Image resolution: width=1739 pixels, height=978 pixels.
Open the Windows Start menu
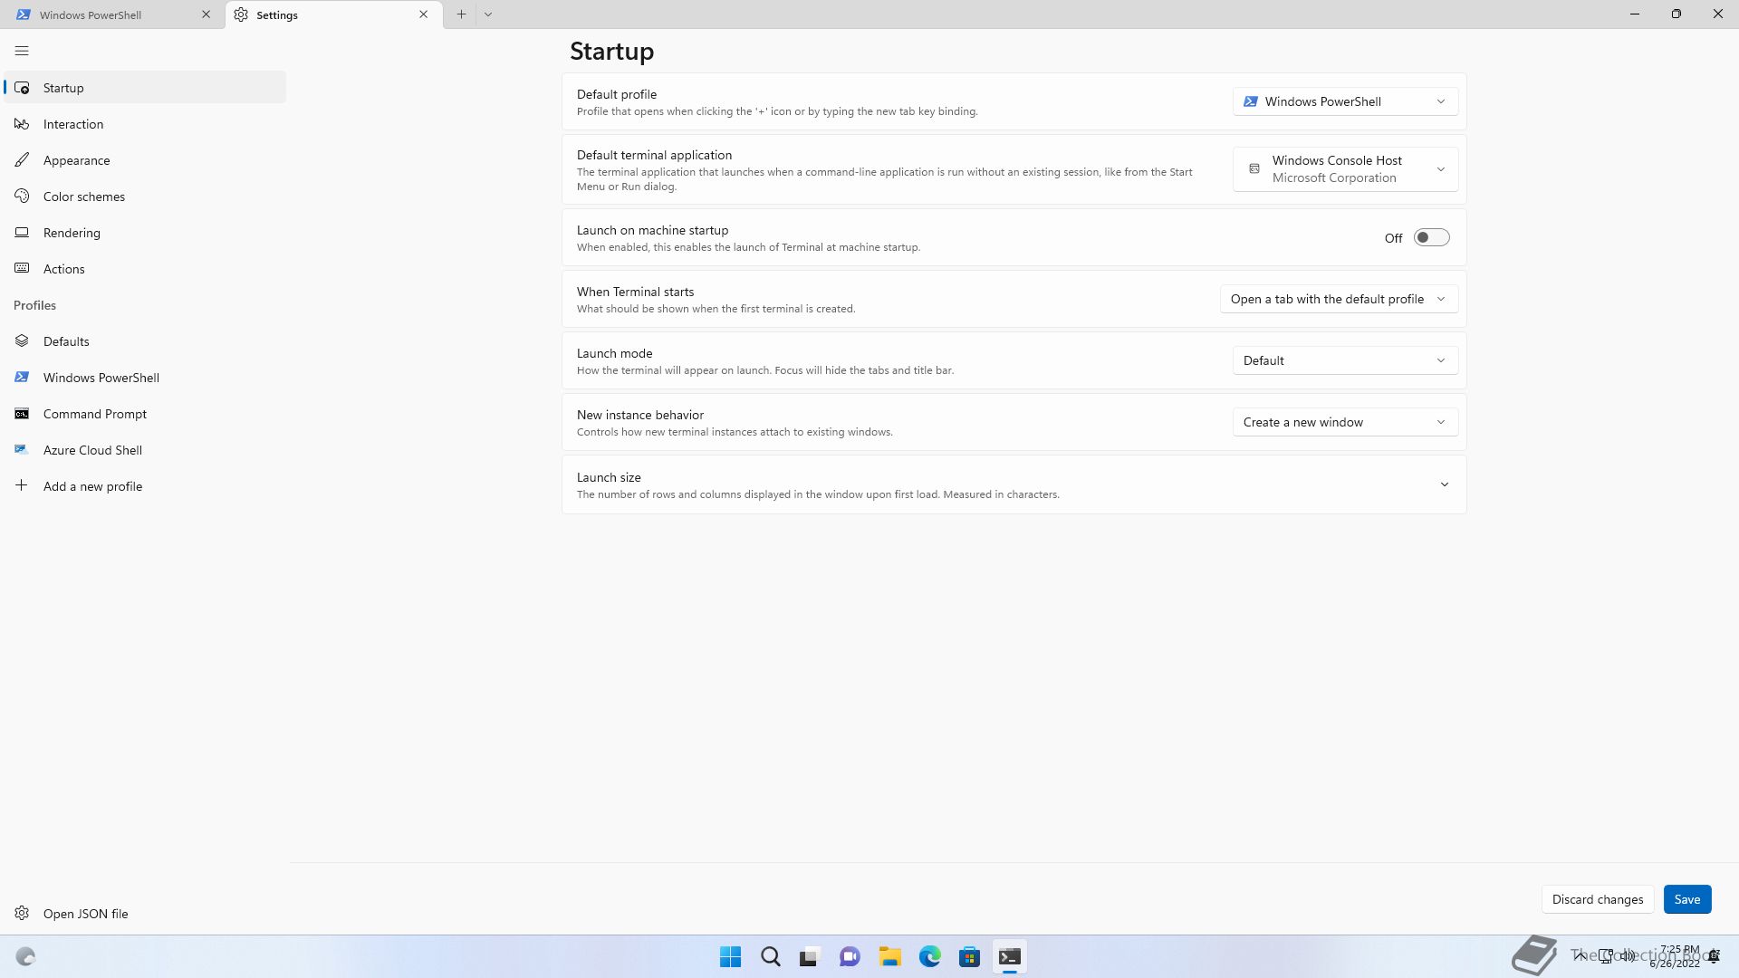(730, 957)
